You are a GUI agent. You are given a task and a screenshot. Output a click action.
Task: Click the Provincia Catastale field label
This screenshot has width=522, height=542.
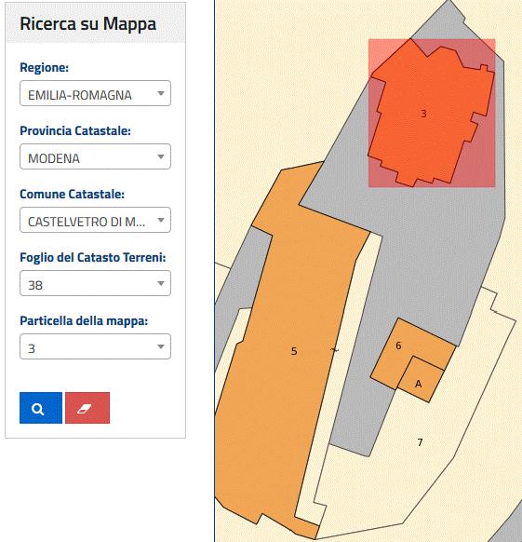75,130
